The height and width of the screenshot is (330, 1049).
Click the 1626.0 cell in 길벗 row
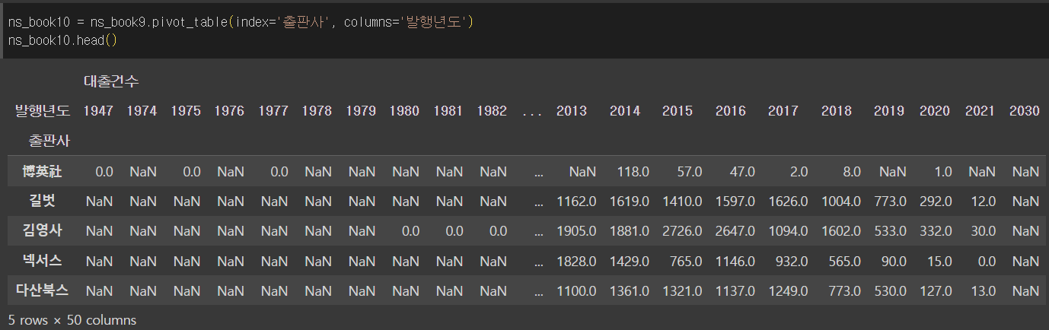(788, 201)
